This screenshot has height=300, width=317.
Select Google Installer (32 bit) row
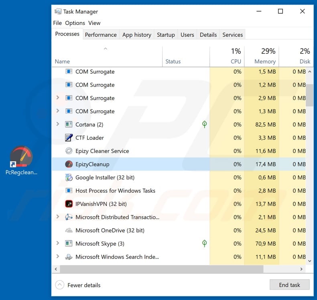point(179,177)
